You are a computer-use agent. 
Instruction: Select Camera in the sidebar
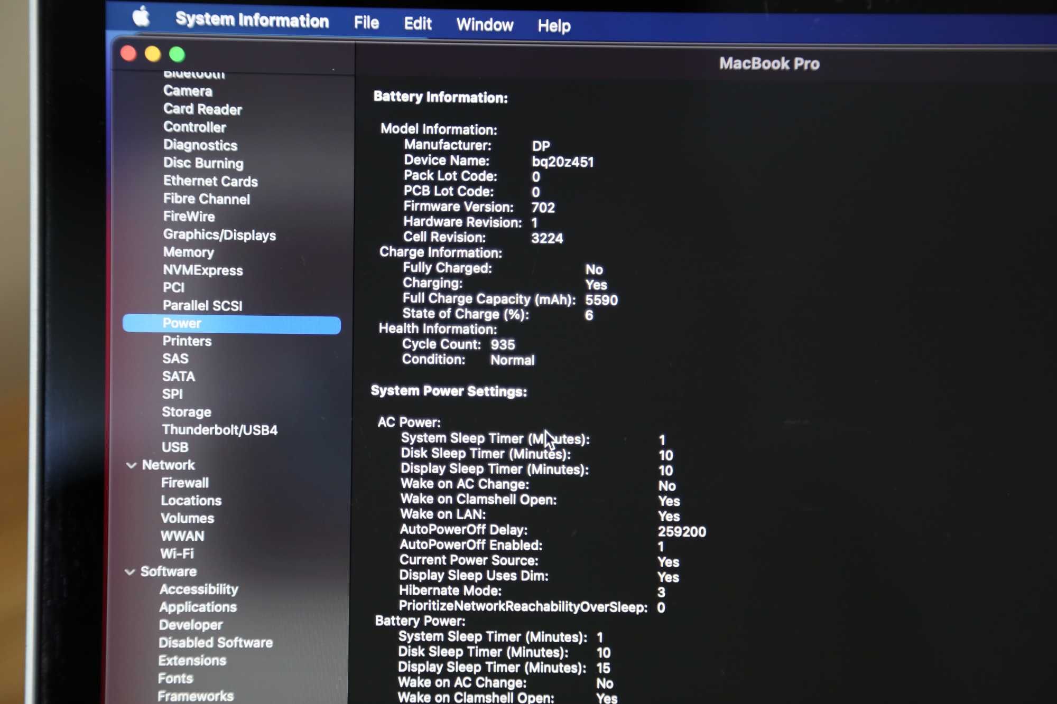click(x=188, y=91)
